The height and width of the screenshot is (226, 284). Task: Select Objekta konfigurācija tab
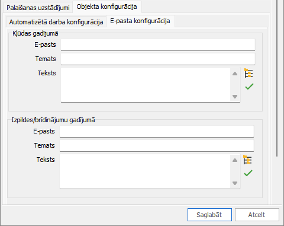106,7
